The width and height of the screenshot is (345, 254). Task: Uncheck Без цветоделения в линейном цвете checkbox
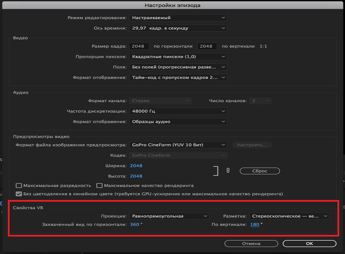point(19,194)
